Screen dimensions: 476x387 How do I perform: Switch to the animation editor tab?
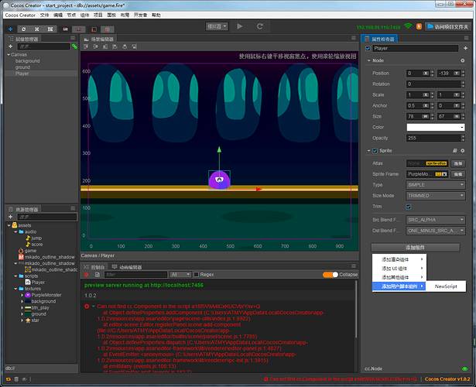click(127, 267)
